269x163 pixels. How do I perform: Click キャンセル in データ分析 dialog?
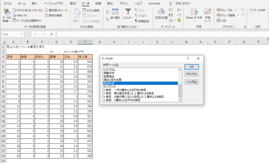click(192, 74)
